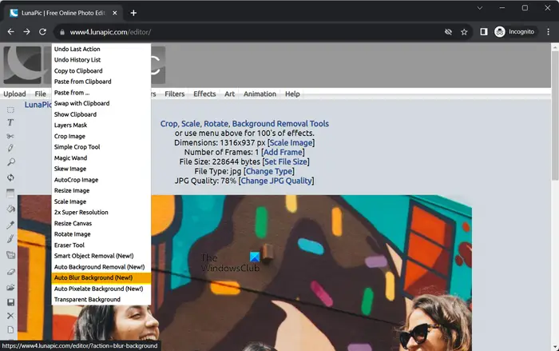Go forward using browser forward arrow
559x351 pixels.
[26, 32]
